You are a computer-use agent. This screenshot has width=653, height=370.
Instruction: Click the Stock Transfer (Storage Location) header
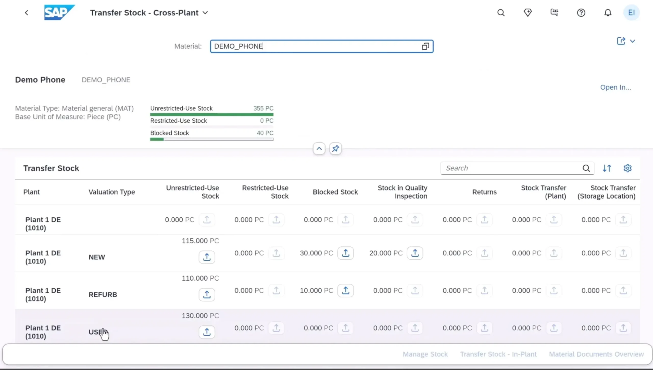[x=606, y=192]
